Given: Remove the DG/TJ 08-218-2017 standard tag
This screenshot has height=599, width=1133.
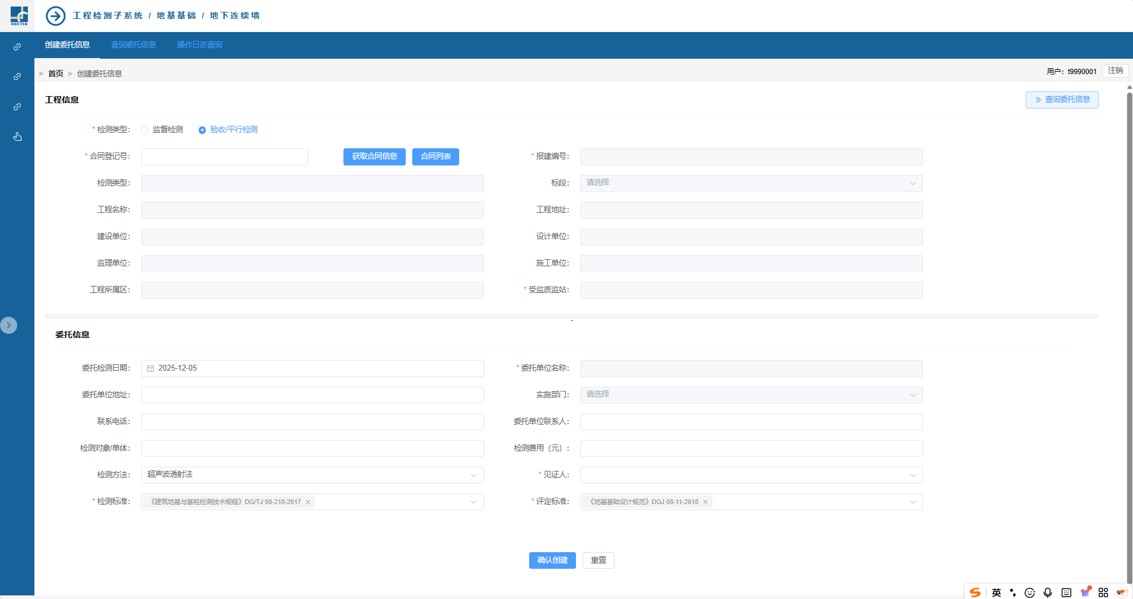Looking at the screenshot, I should pos(308,502).
